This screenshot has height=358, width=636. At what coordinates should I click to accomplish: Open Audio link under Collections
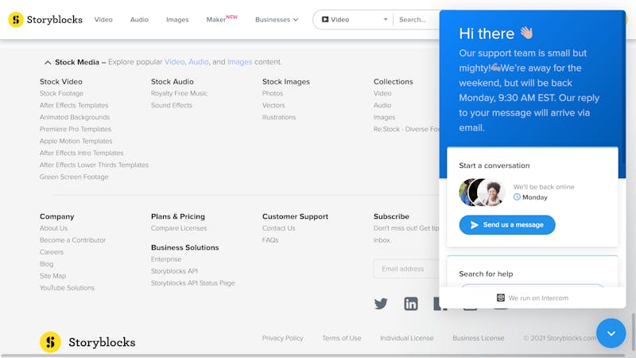382,105
